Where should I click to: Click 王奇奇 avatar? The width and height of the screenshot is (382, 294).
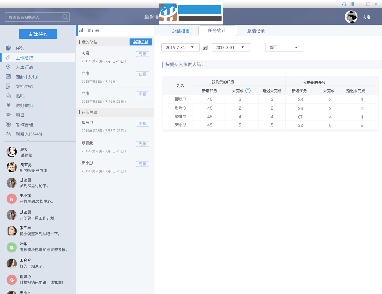(12, 263)
